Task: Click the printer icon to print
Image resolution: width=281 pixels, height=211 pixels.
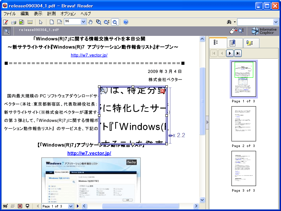Action: point(14,22)
